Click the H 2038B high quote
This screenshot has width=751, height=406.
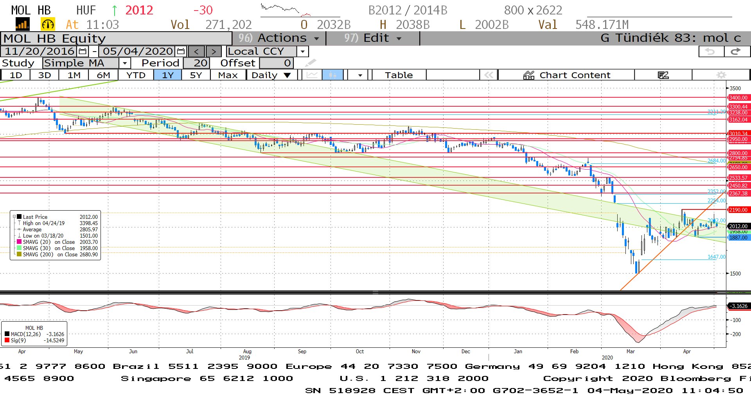click(x=404, y=25)
